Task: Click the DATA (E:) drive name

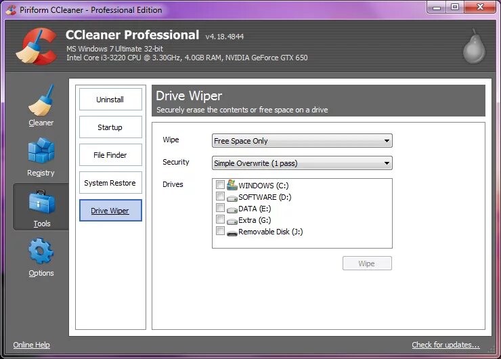Action: (x=255, y=209)
